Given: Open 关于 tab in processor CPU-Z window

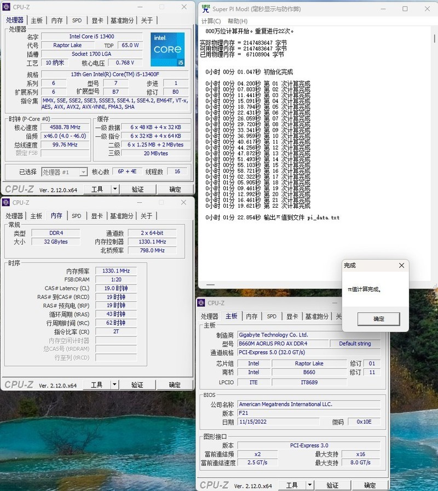Looking at the screenshot, I should tap(147, 20).
